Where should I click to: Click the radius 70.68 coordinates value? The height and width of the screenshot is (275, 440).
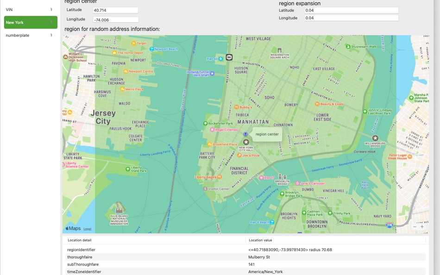pyautogui.click(x=290, y=250)
